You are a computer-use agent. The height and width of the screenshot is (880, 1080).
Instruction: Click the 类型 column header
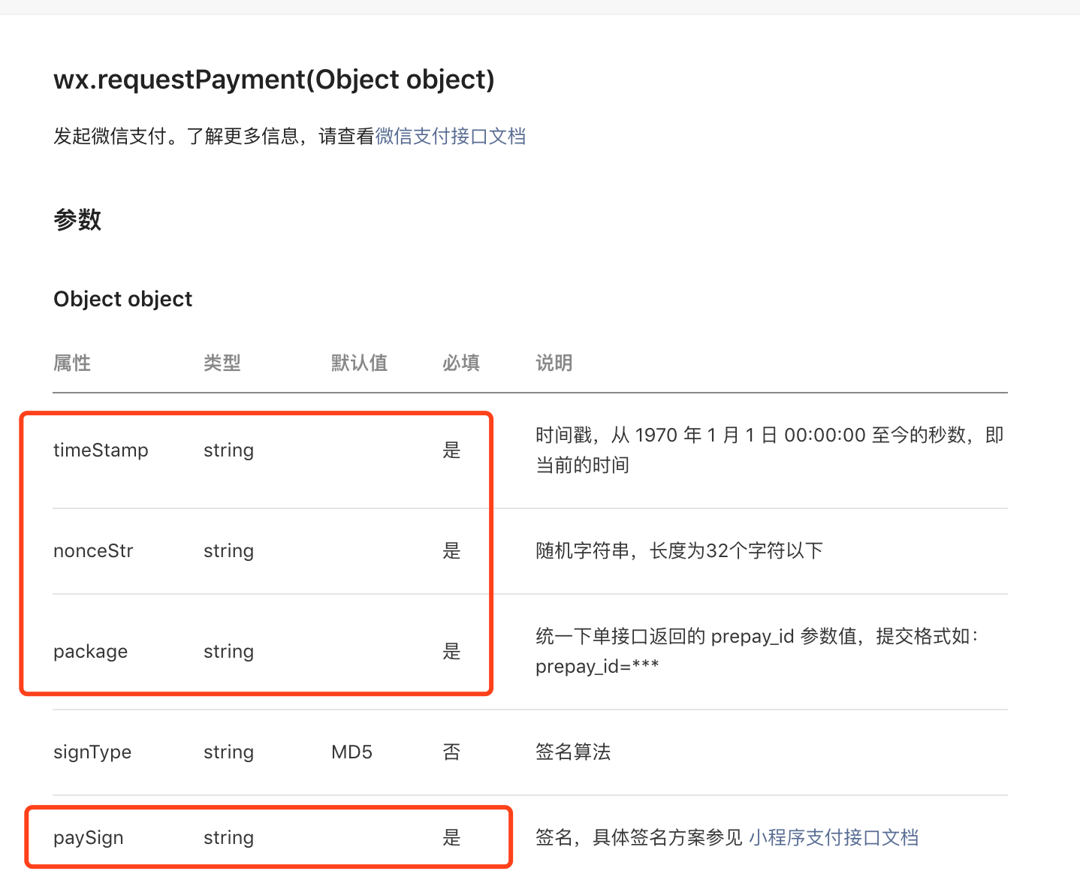(x=222, y=363)
